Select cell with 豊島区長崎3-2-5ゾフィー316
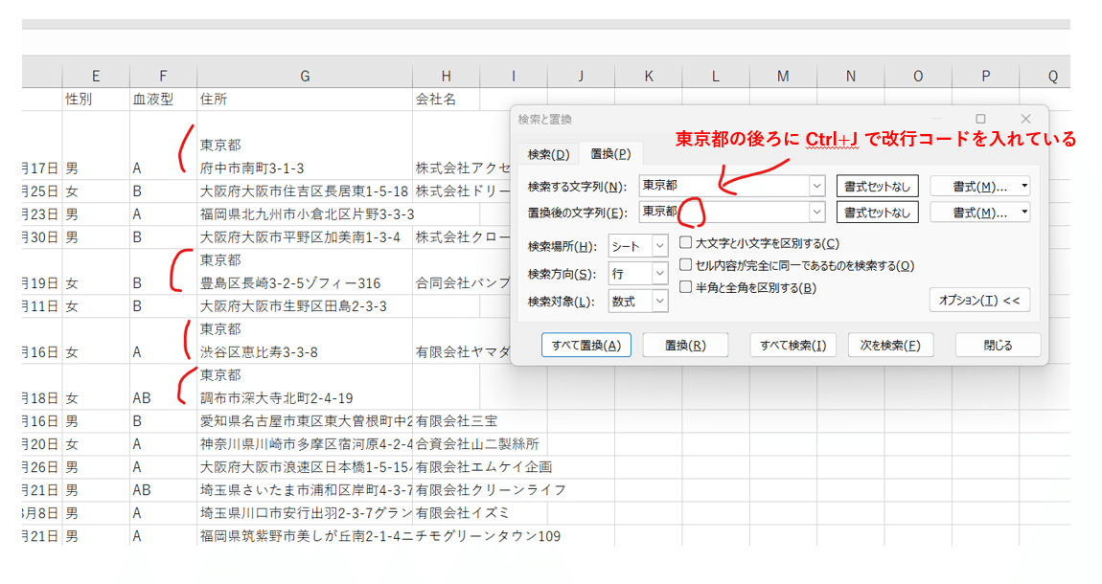The width and height of the screenshot is (1102, 584). (305, 272)
